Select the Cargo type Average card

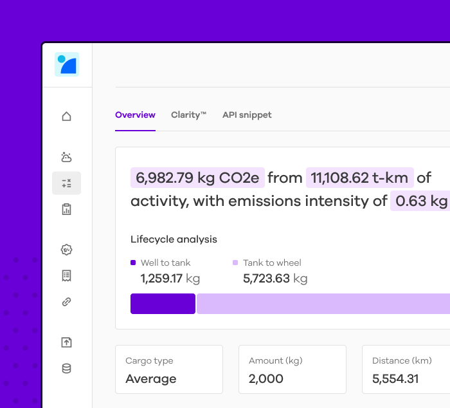[x=169, y=369]
